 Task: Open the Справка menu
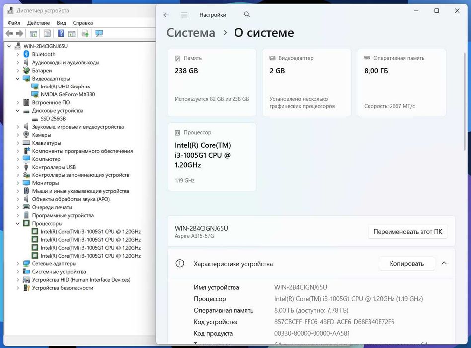coord(82,23)
